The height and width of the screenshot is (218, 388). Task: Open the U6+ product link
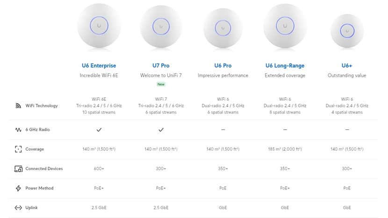coord(347,66)
